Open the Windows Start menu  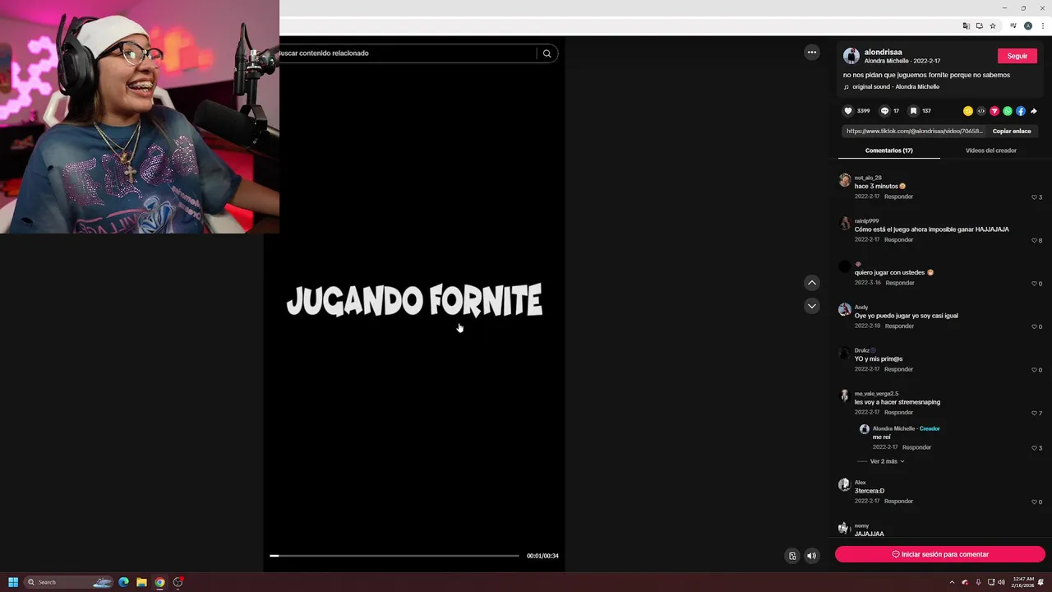[x=13, y=582]
